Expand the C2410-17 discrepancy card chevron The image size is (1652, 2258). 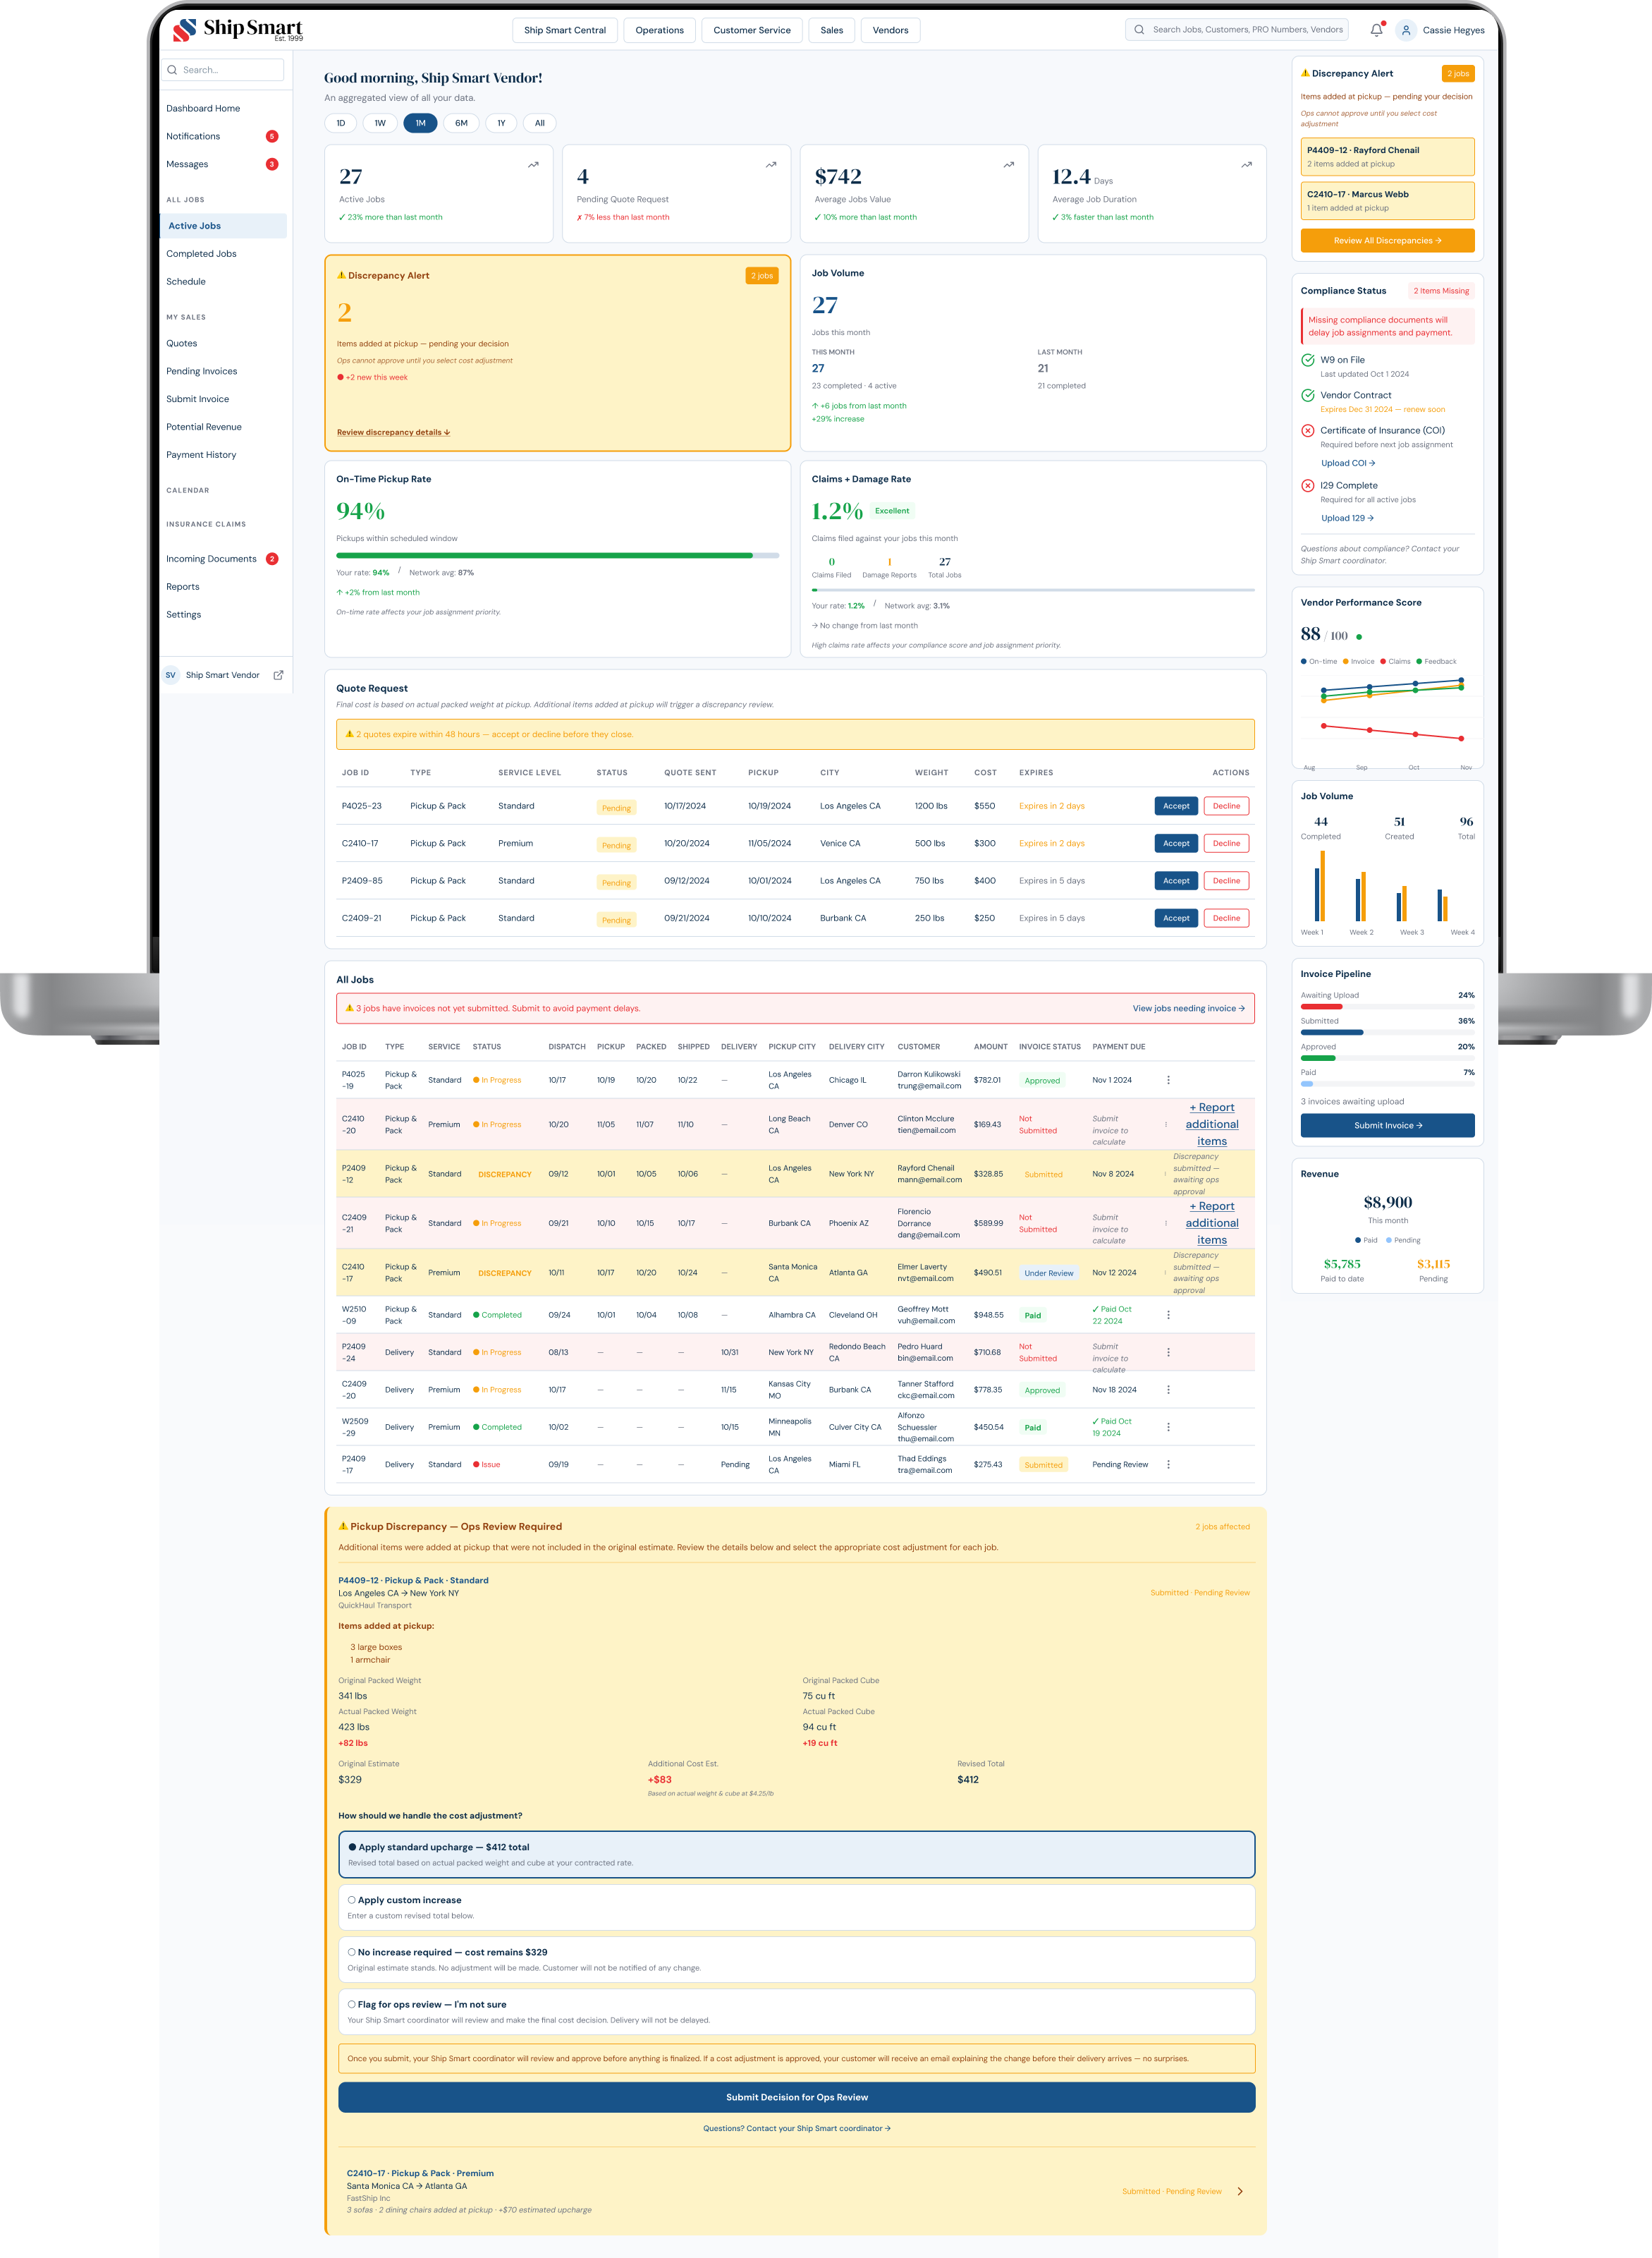(x=1240, y=2191)
